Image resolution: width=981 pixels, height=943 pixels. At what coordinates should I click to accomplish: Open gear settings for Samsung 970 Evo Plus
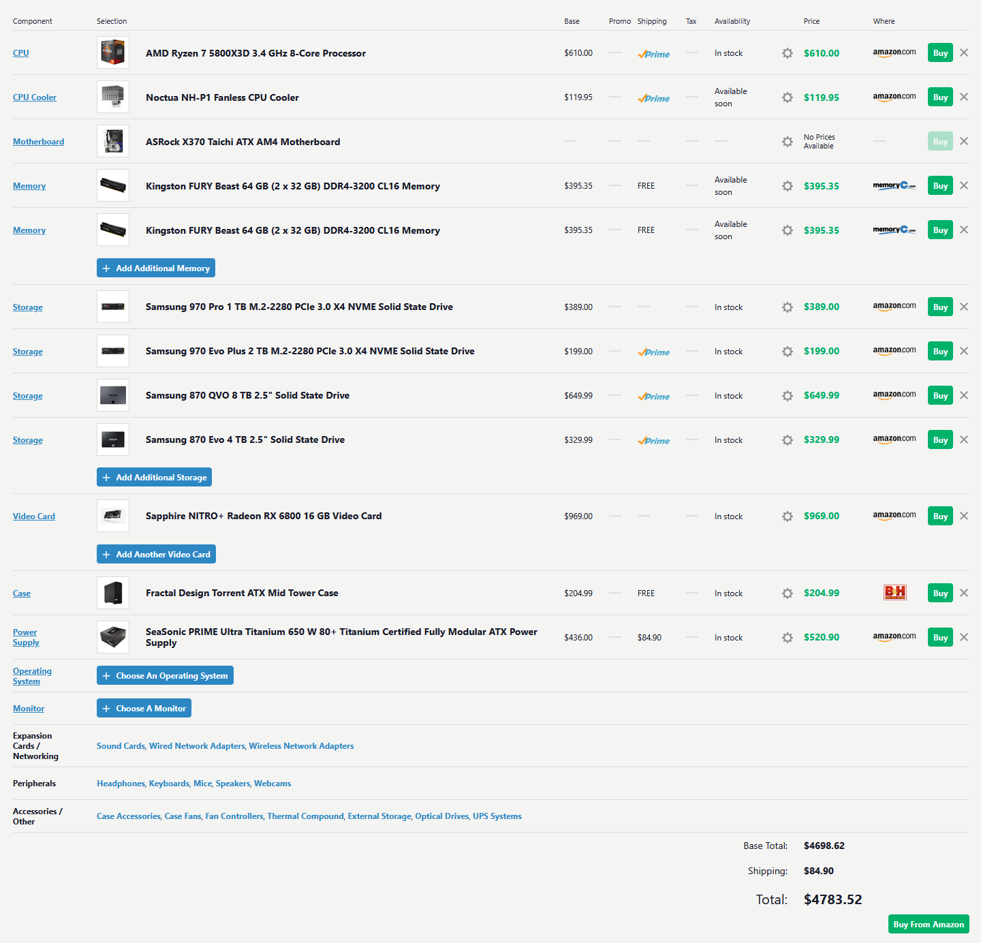[788, 352]
